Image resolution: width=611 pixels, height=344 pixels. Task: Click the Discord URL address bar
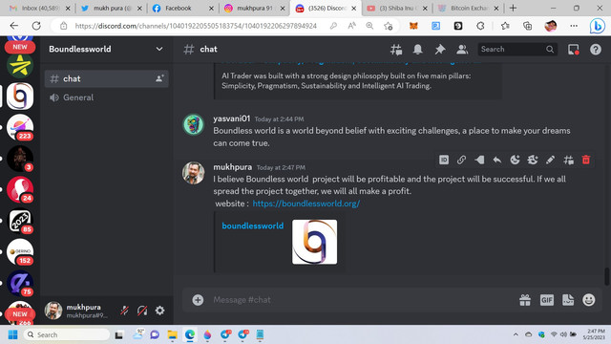coord(196,26)
